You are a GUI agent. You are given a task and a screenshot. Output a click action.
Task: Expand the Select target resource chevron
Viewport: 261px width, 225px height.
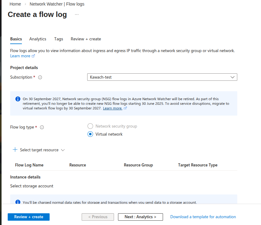(x=63, y=150)
